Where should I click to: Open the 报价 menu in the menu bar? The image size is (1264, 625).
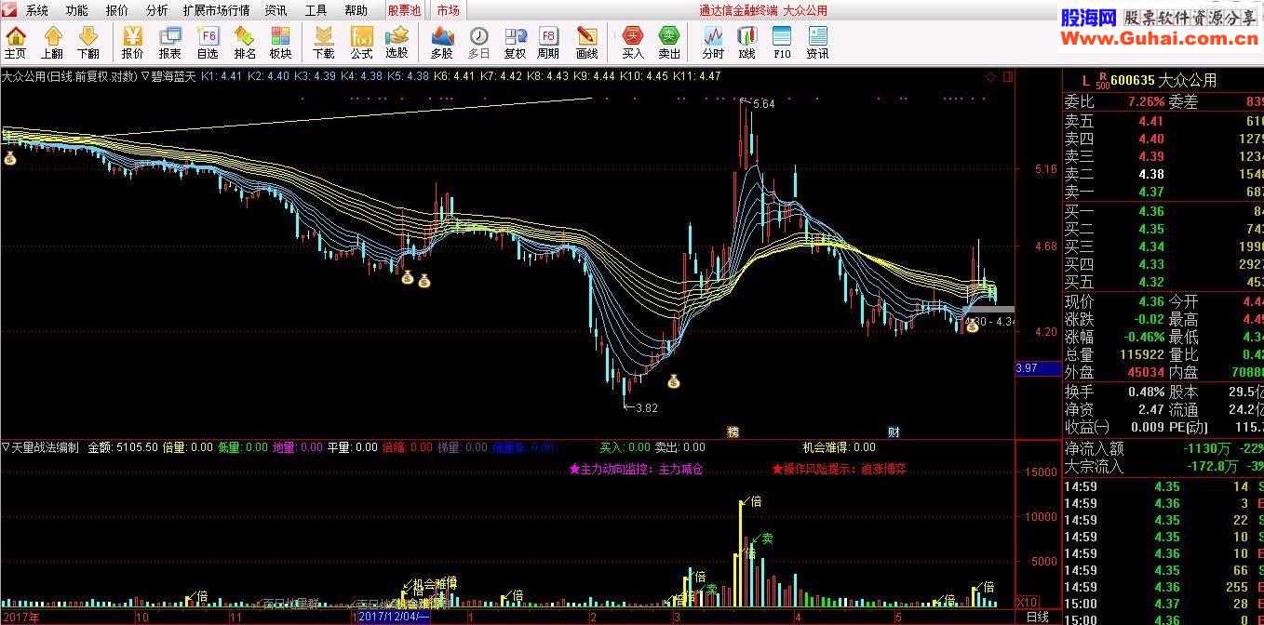tap(117, 10)
